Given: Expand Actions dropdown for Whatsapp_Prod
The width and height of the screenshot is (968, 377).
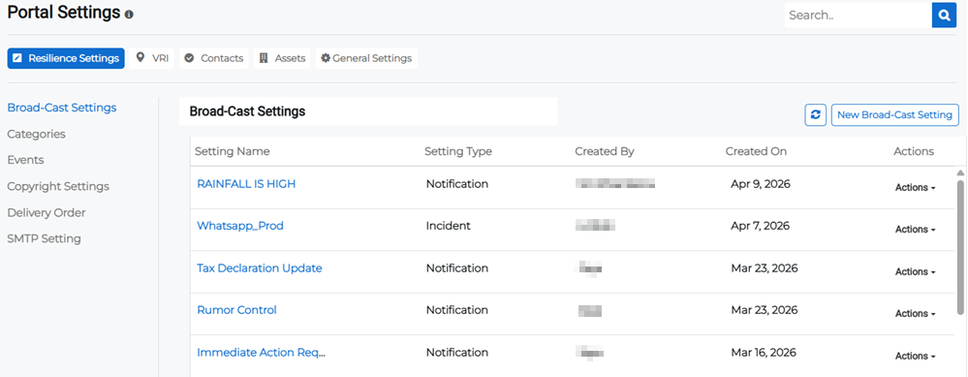Looking at the screenshot, I should tap(916, 230).
